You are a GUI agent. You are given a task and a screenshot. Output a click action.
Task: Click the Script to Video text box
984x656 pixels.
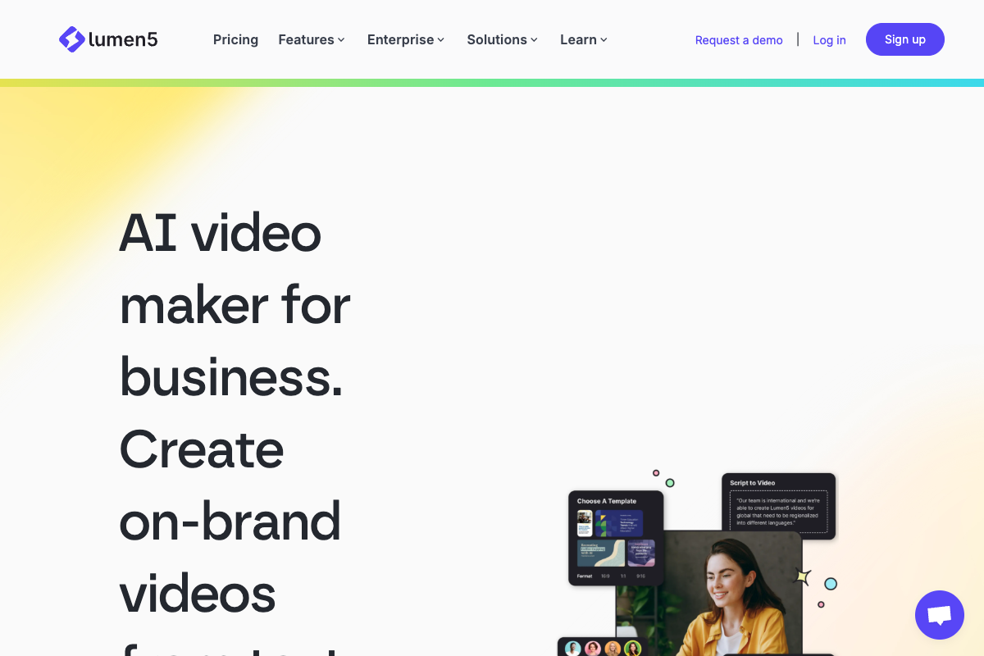[x=779, y=512]
